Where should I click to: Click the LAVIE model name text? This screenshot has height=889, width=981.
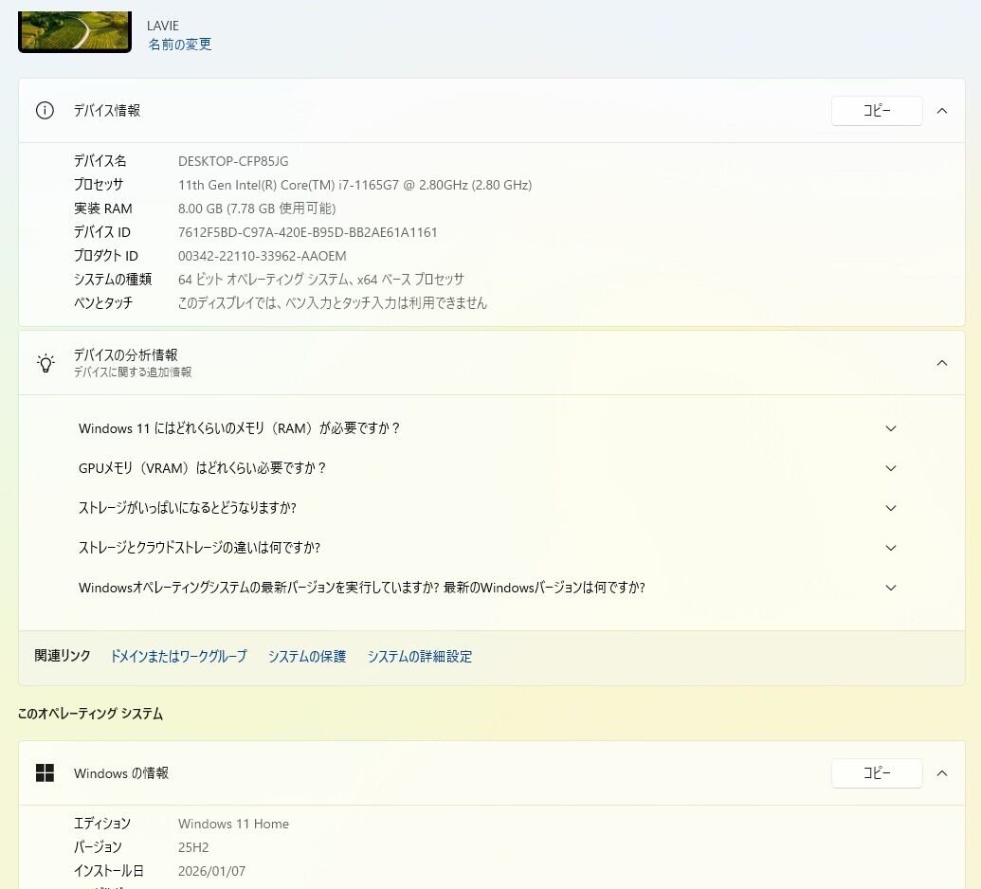tap(163, 26)
